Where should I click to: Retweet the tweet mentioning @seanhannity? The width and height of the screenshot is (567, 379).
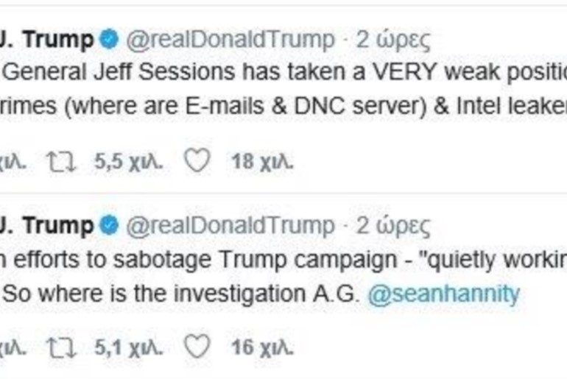coord(64,347)
